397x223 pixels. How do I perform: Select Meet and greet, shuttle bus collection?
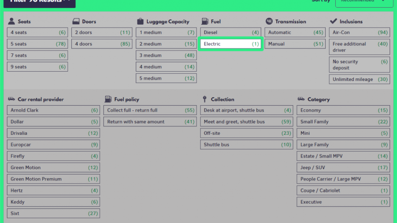246,122
